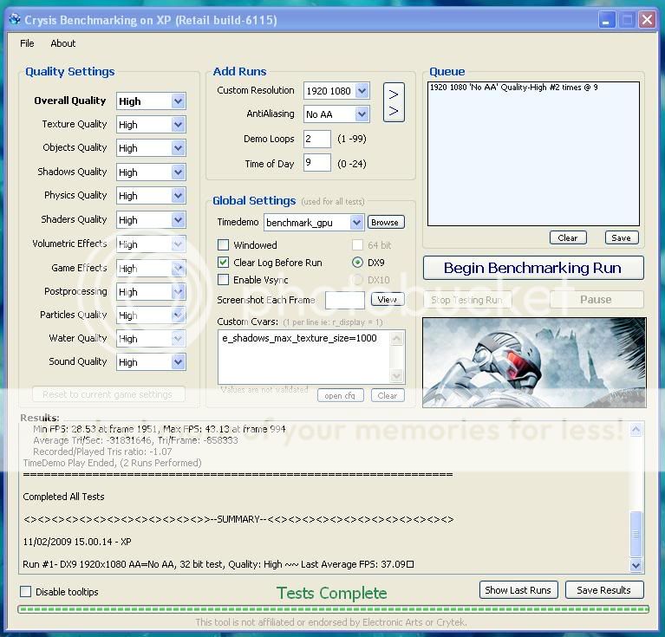The height and width of the screenshot is (637, 665).
Task: Save the Queue list
Action: (x=622, y=237)
